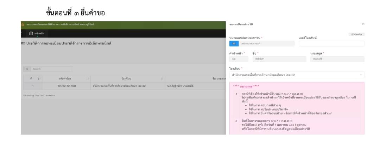380x147 pixels.
Task: Click row number 1 cell
Action: tap(33, 86)
